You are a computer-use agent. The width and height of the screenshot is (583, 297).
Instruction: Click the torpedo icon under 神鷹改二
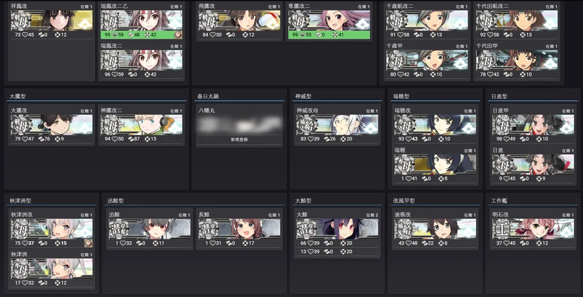click(131, 139)
